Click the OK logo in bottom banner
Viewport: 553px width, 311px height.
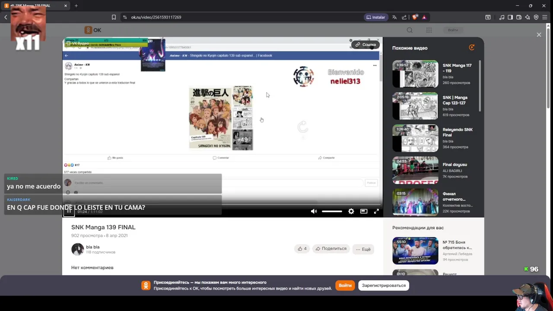pyautogui.click(x=146, y=286)
